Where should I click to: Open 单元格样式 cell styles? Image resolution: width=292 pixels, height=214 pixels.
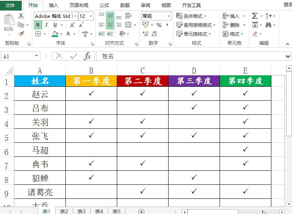click(x=193, y=34)
